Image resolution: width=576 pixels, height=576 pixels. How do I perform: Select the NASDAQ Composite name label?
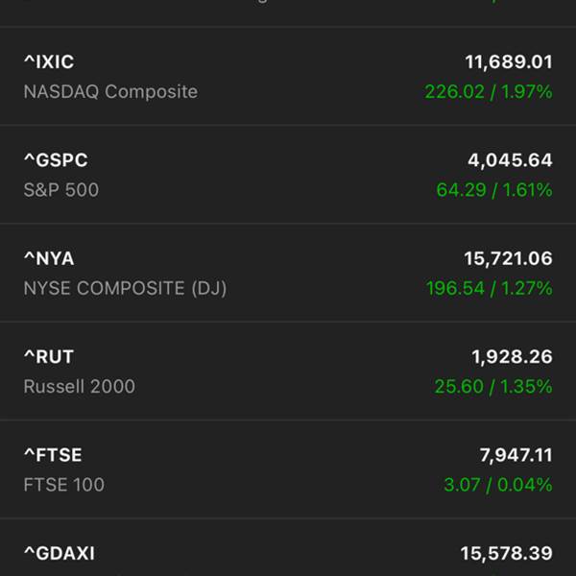point(110,91)
